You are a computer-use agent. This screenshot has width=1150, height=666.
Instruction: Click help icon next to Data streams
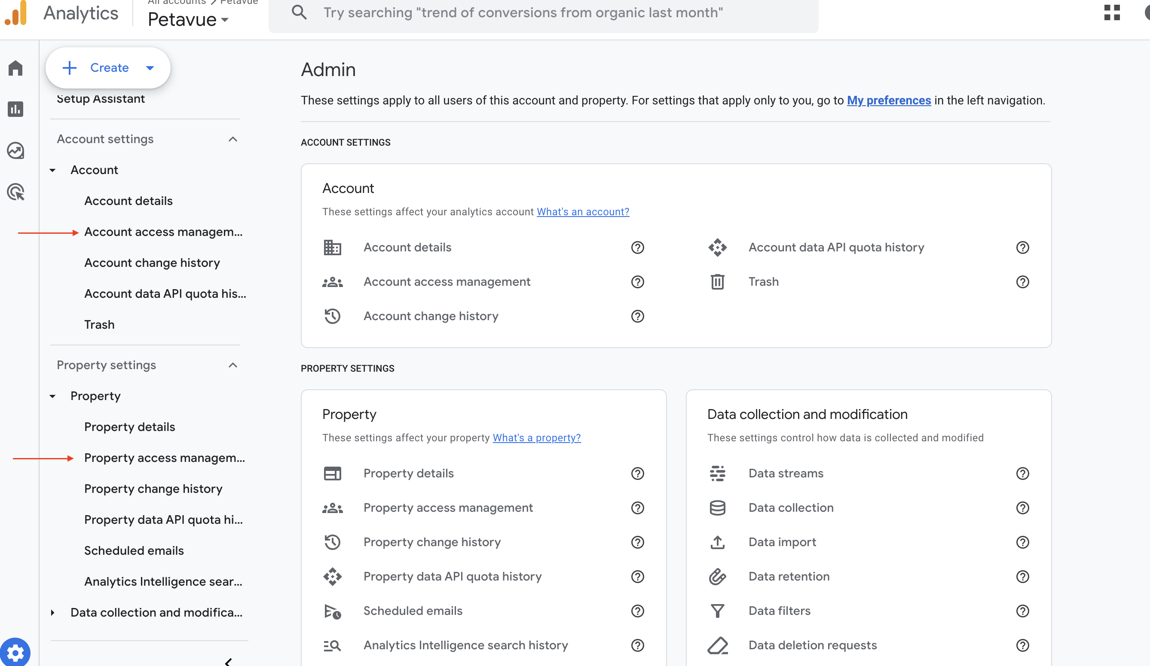pyautogui.click(x=1022, y=474)
